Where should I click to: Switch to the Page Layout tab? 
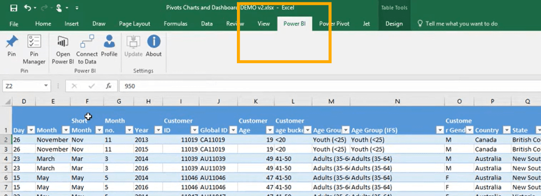[x=134, y=24]
